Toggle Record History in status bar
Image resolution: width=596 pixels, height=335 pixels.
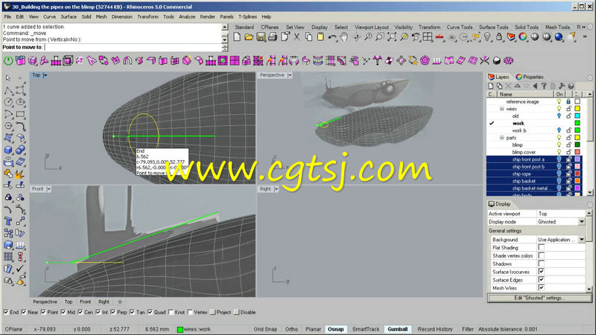tap(435, 329)
